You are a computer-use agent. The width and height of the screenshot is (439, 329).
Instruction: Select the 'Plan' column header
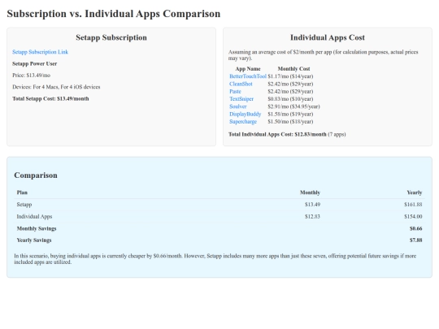tap(22, 193)
